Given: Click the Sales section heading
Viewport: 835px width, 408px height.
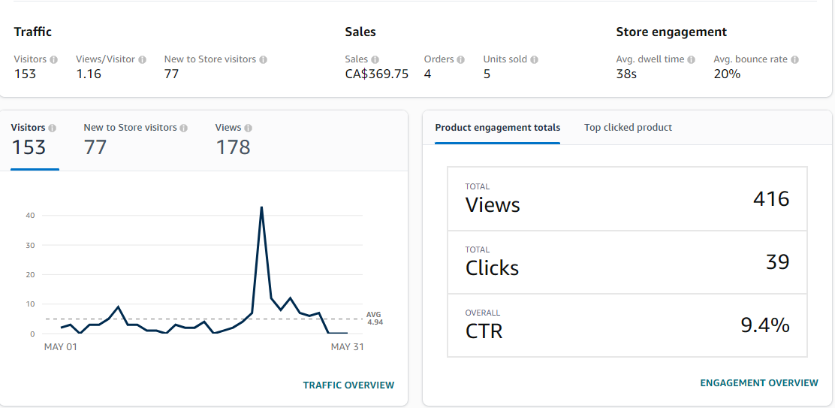Looking at the screenshot, I should (x=360, y=32).
